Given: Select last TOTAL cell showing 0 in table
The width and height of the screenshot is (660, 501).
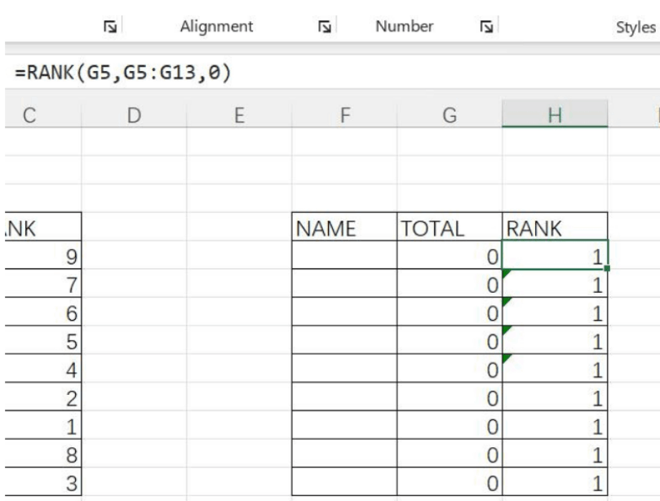Looking at the screenshot, I should click(450, 481).
